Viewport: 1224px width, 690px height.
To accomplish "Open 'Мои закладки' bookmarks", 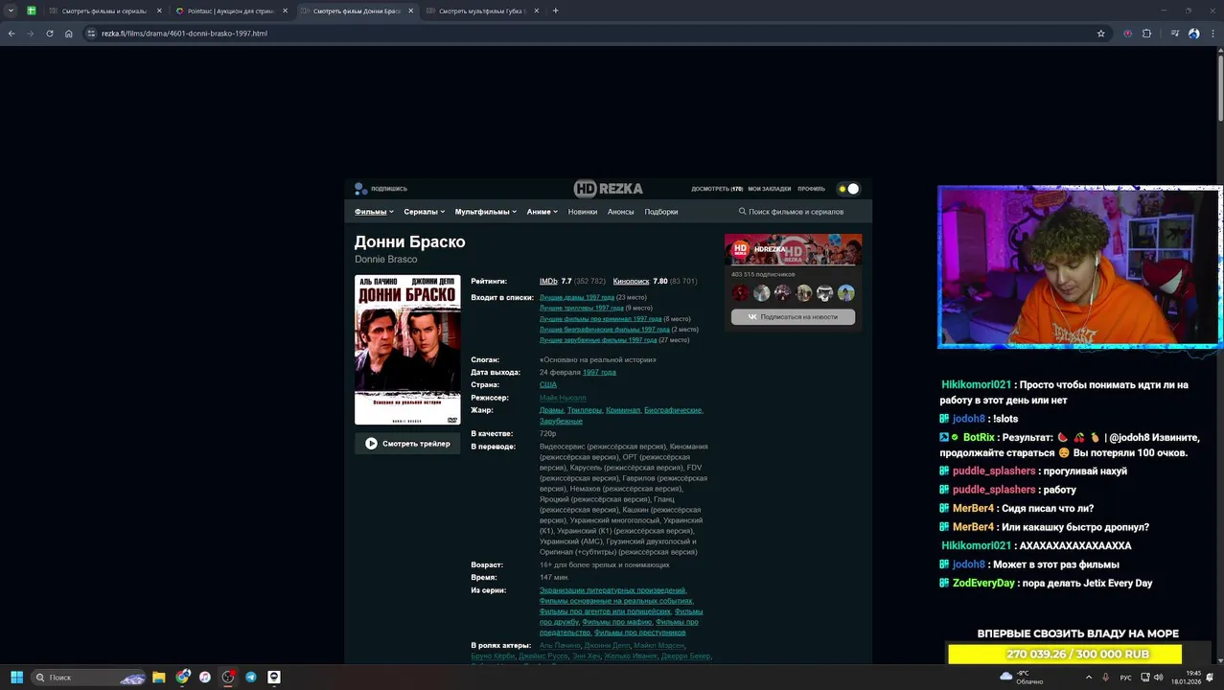I will click(x=770, y=189).
